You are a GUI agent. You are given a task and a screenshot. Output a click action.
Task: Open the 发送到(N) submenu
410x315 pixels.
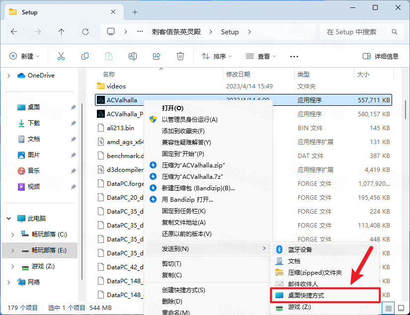(x=208, y=249)
